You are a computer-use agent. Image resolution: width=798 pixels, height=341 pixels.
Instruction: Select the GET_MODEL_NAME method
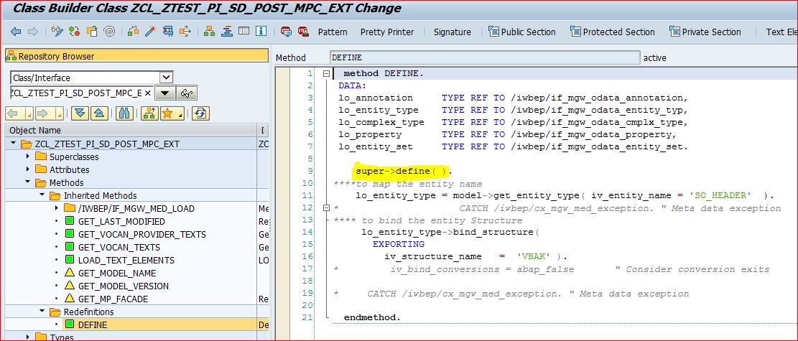coord(116,274)
